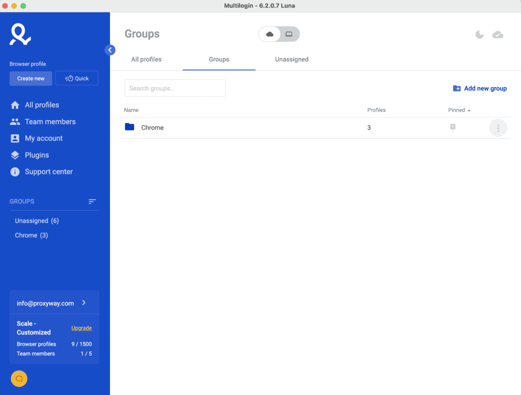Check the cloud sync status icon
Viewport: 521px width, 395px height.
(498, 34)
